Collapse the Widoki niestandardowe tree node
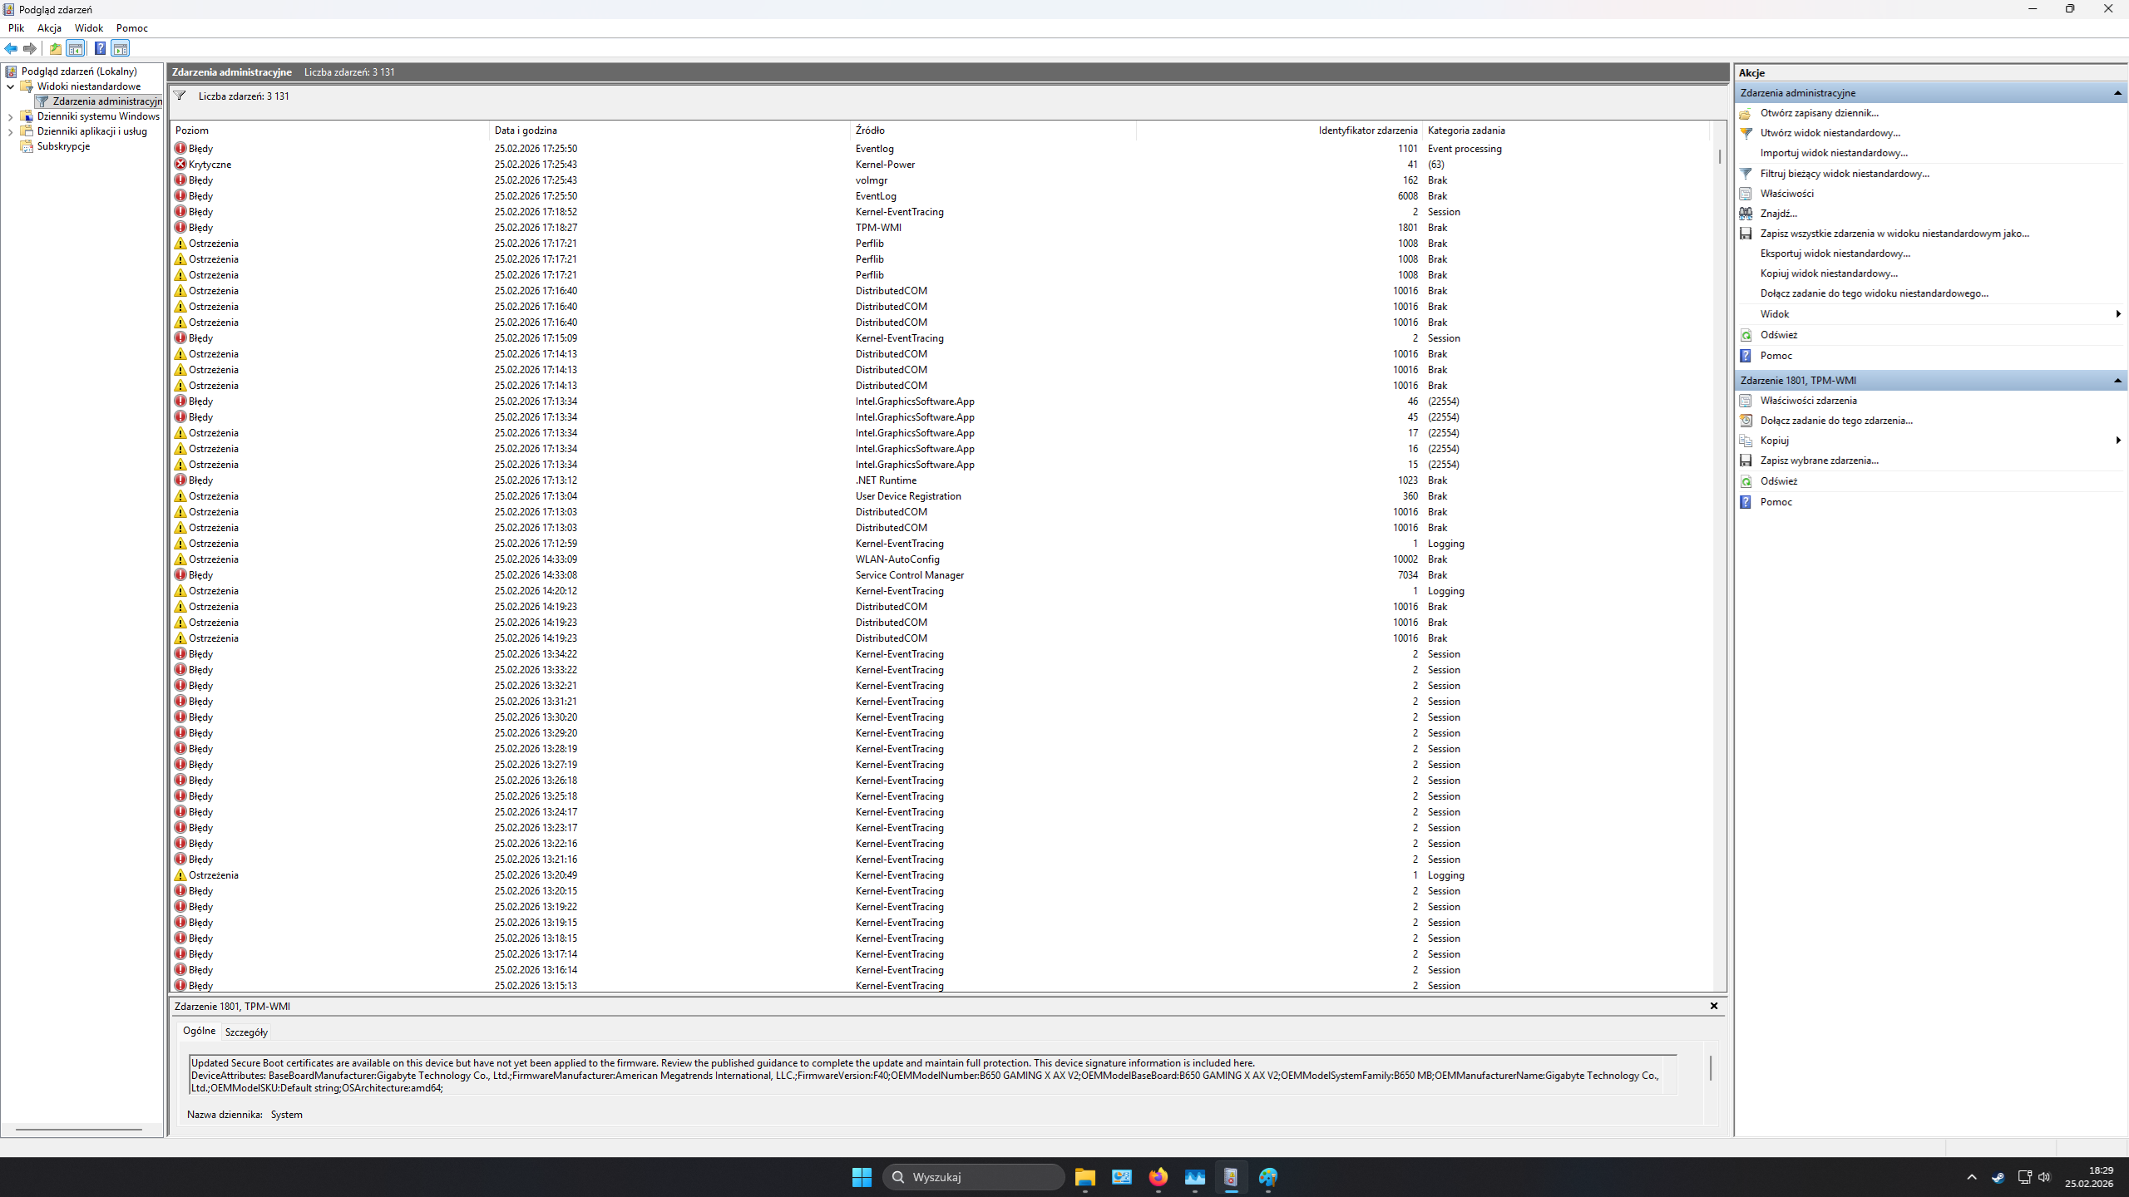 point(10,86)
